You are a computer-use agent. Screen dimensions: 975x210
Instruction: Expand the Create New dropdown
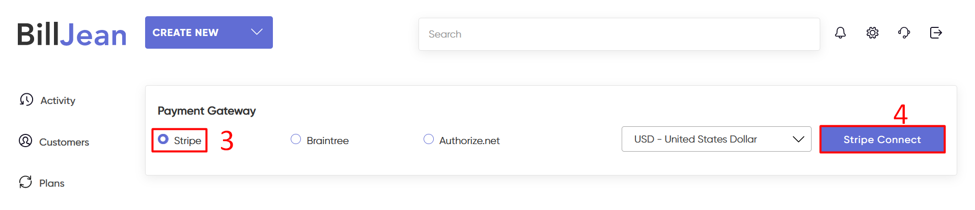pyautogui.click(x=257, y=32)
